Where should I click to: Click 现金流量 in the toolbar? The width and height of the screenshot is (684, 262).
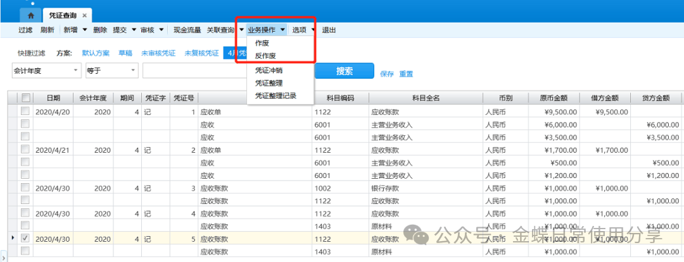pos(187,30)
